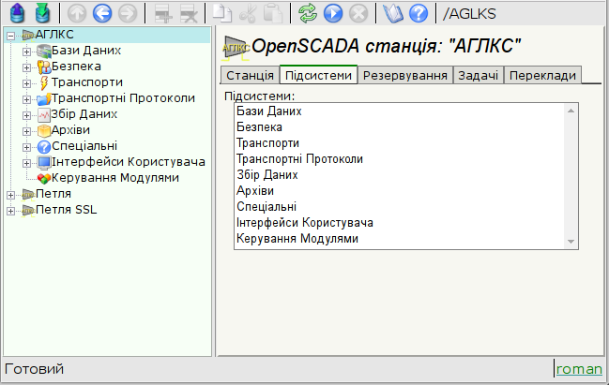
Task: Collapse the АГЛКС root tree node
Action: pyautogui.click(x=10, y=35)
